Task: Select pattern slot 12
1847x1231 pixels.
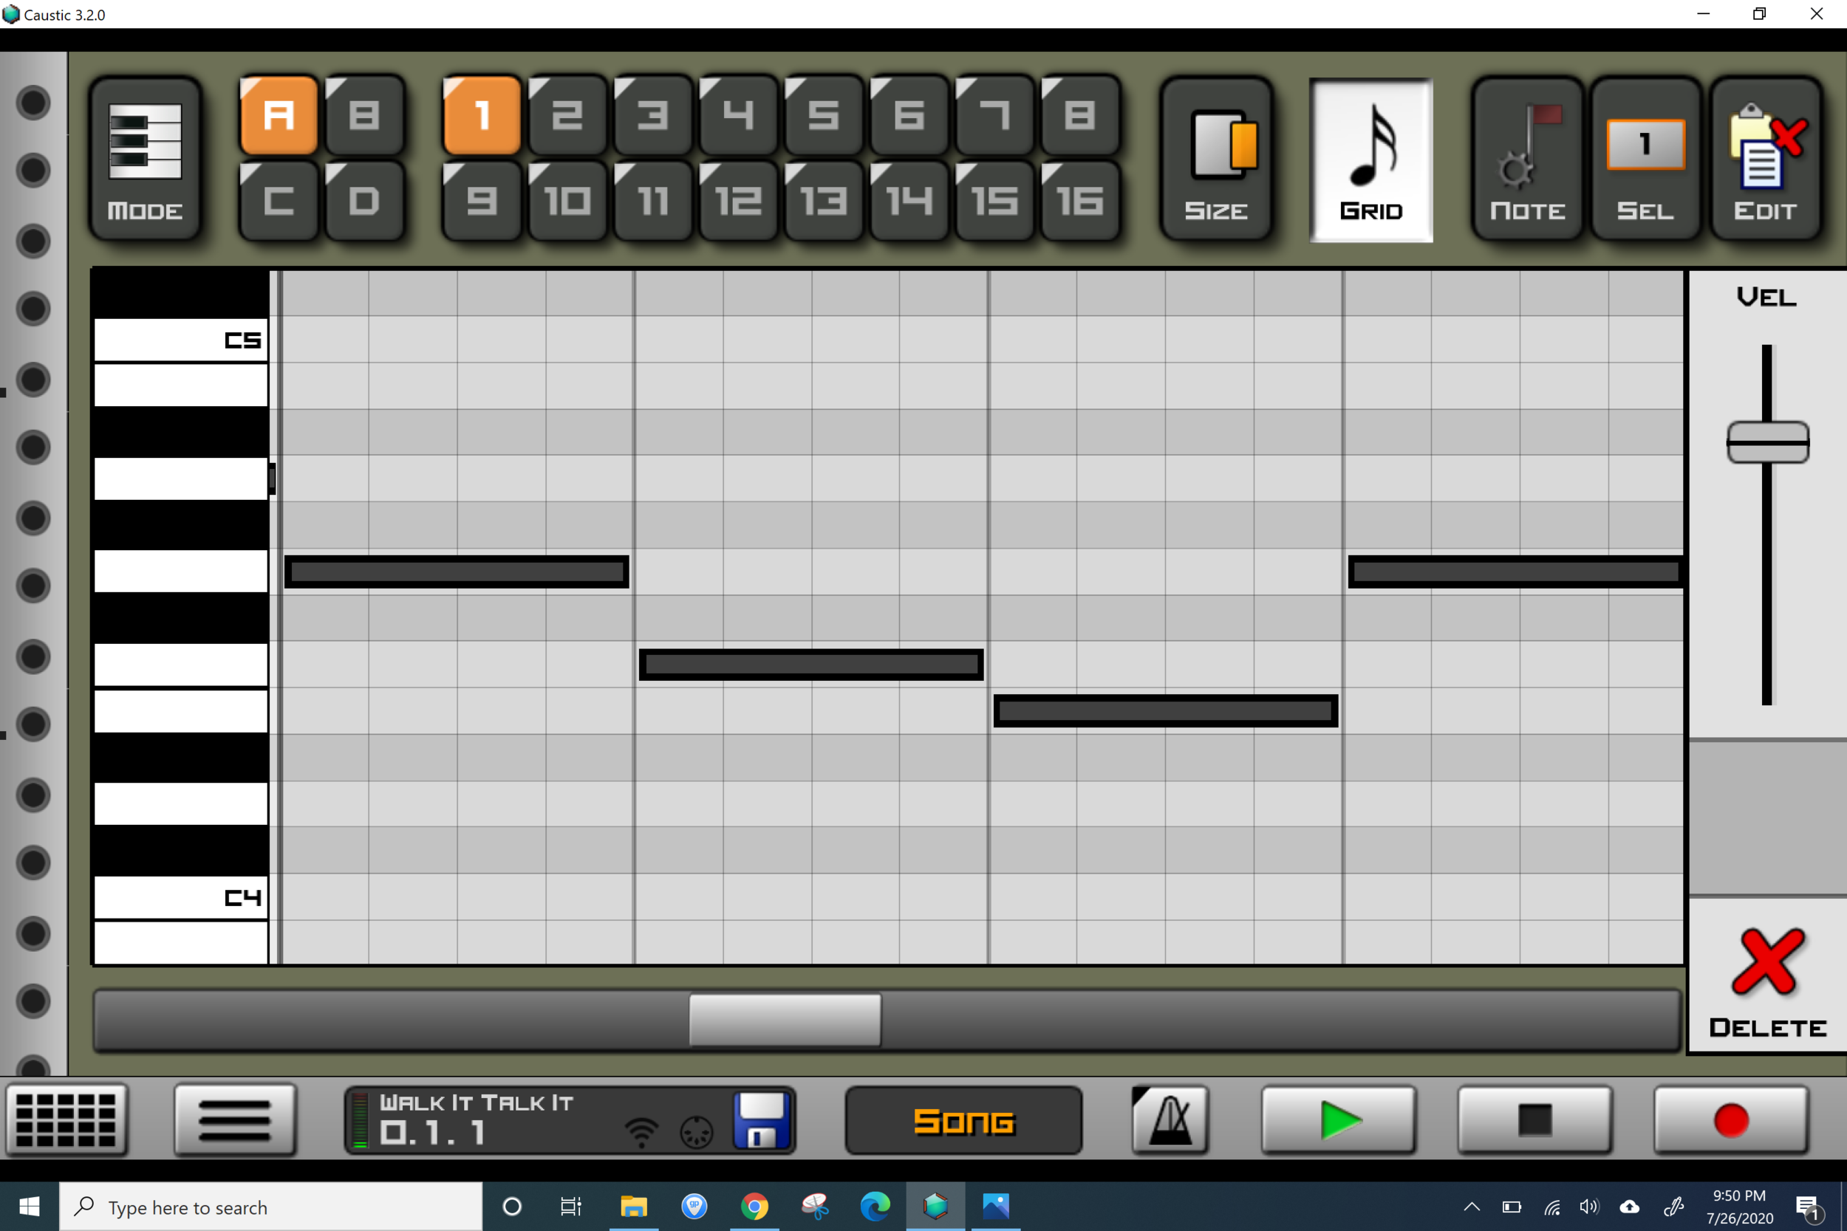Action: tap(738, 201)
